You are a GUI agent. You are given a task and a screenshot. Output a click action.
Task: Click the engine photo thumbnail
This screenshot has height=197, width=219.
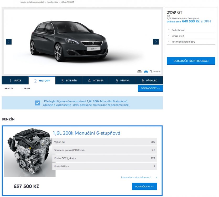pyautogui.click(x=30, y=152)
